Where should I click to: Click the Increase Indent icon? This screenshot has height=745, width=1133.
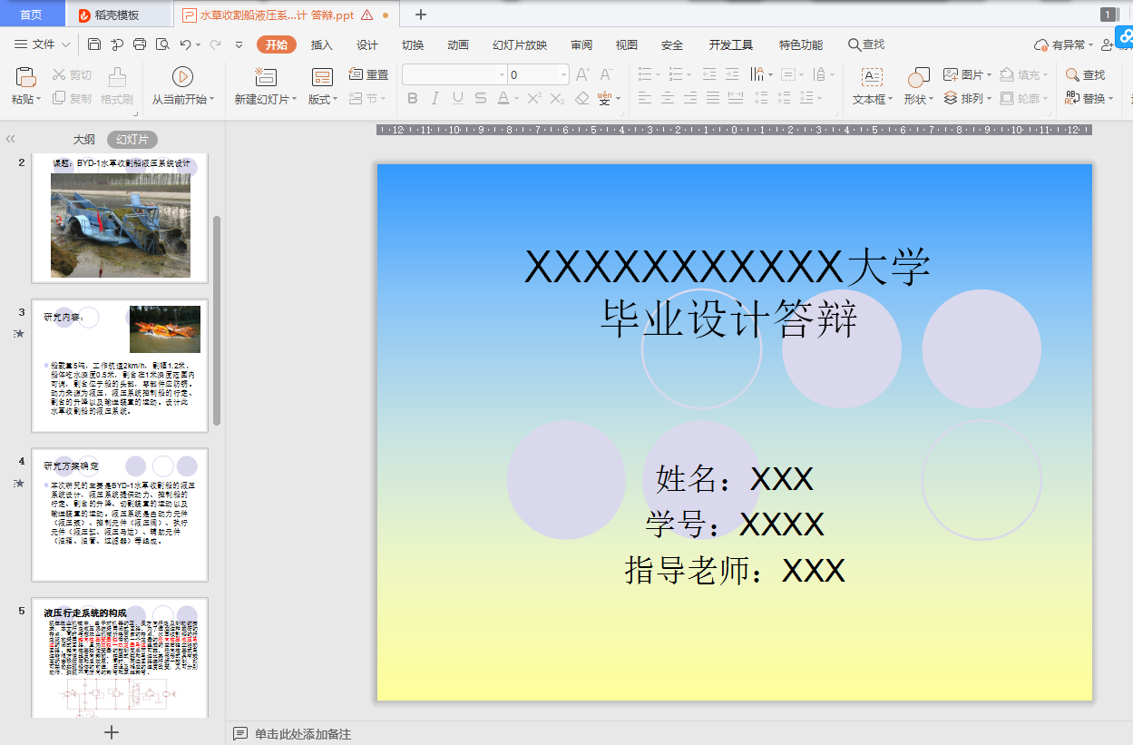(x=732, y=74)
